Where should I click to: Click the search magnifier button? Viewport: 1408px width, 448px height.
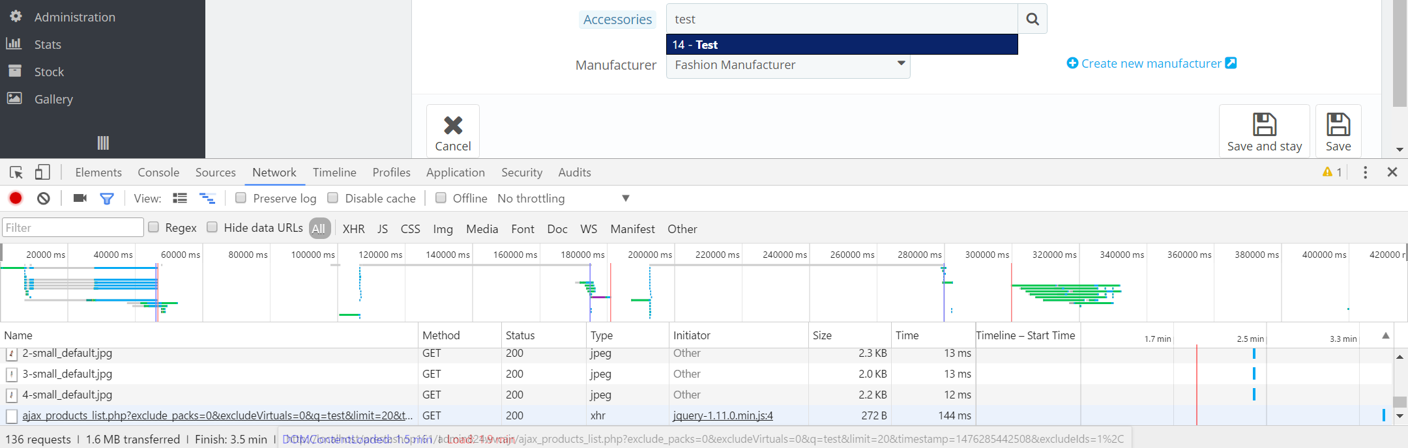(1033, 19)
